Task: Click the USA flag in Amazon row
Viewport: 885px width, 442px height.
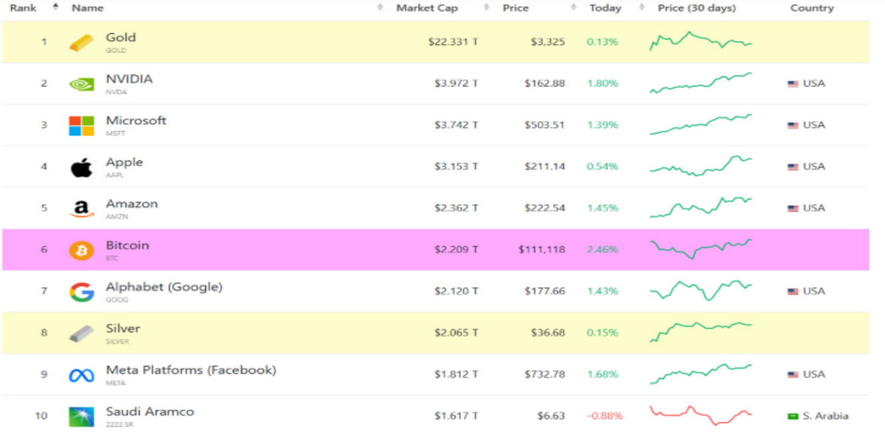Action: click(794, 208)
